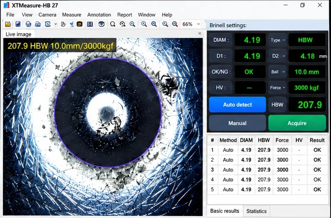
Task: Click the Force column header
Action: coord(282,140)
